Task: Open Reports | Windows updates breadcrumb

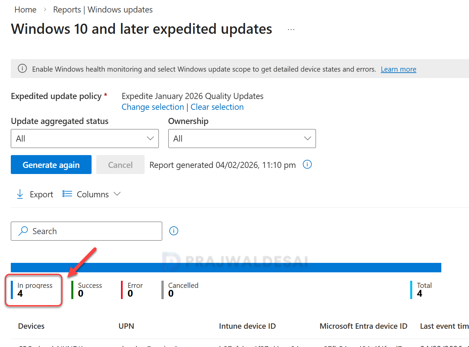Action: pos(103,10)
